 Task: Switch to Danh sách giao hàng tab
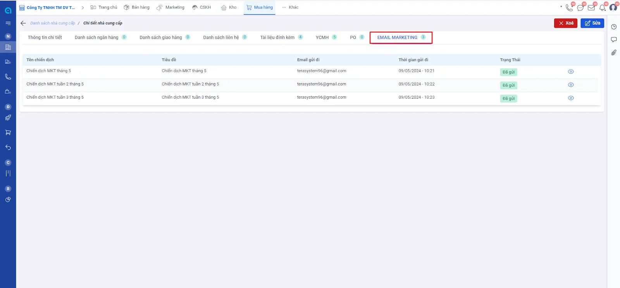[165, 37]
